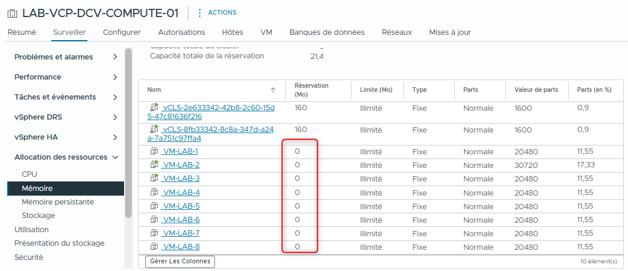This screenshot has width=628, height=271.
Task: Click the sidebar vertical scrollbar
Action: pyautogui.click(x=128, y=133)
